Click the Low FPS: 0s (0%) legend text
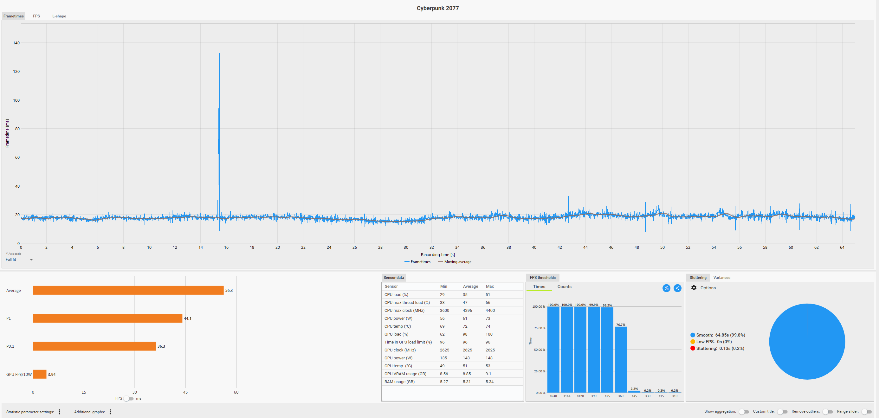 point(714,342)
